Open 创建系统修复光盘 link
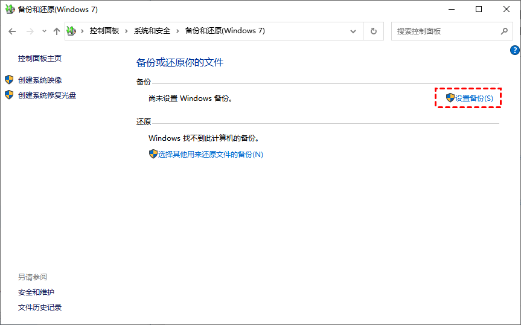Viewport: 521px width, 325px height. click(x=47, y=95)
